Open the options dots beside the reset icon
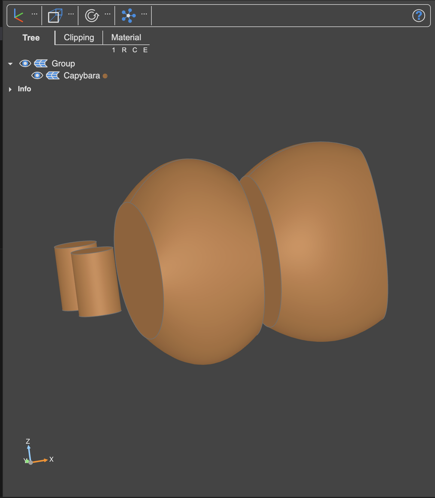435x498 pixels. pos(108,14)
